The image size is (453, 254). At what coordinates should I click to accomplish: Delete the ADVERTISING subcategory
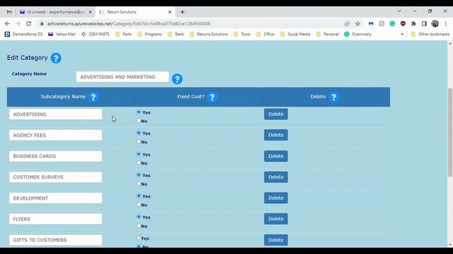click(275, 114)
